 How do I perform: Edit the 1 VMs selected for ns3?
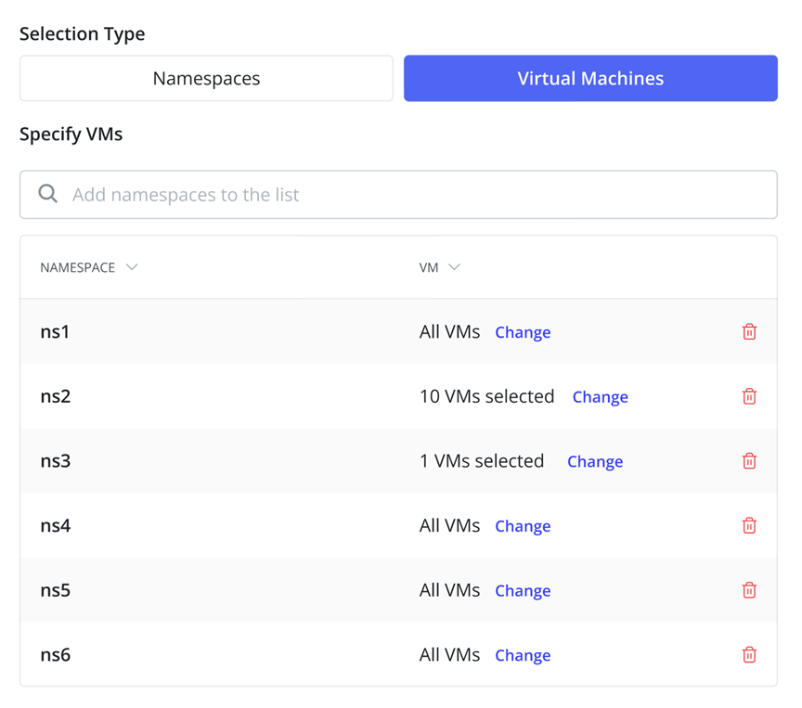[x=595, y=462]
